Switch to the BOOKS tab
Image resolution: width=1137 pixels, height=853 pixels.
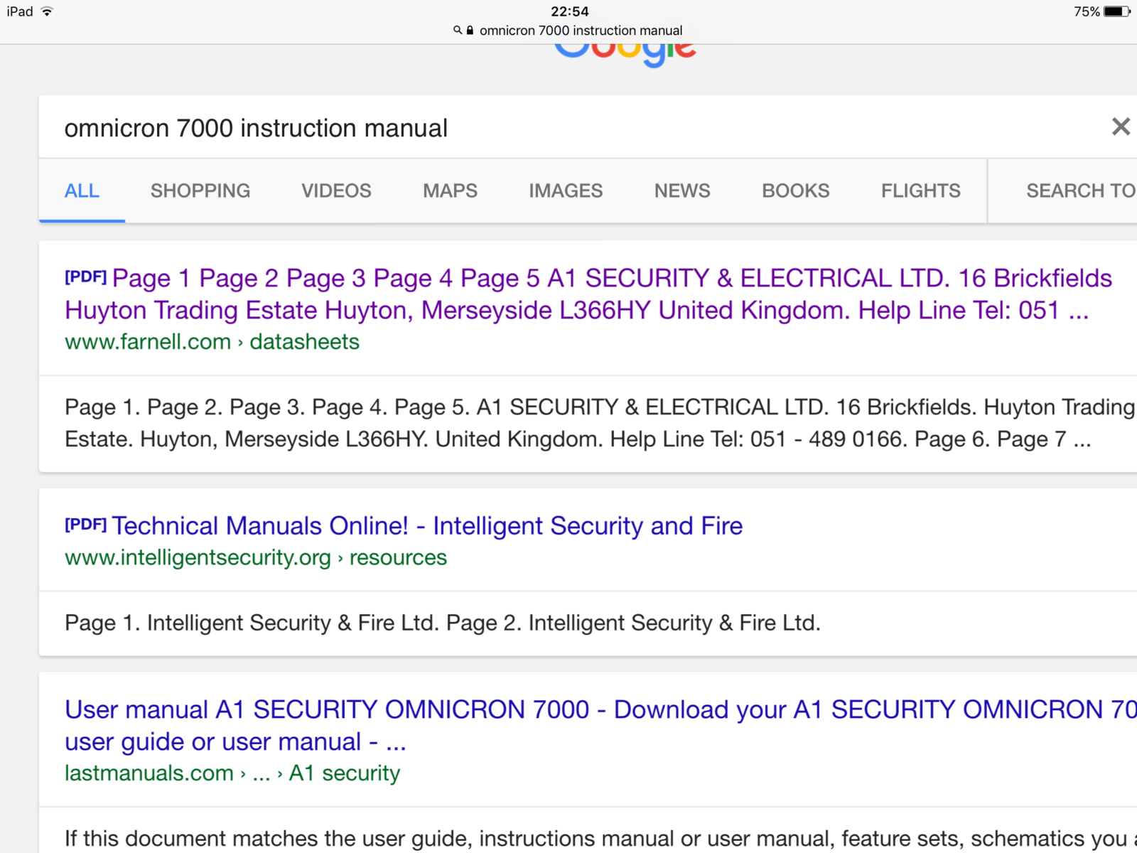pyautogui.click(x=795, y=191)
